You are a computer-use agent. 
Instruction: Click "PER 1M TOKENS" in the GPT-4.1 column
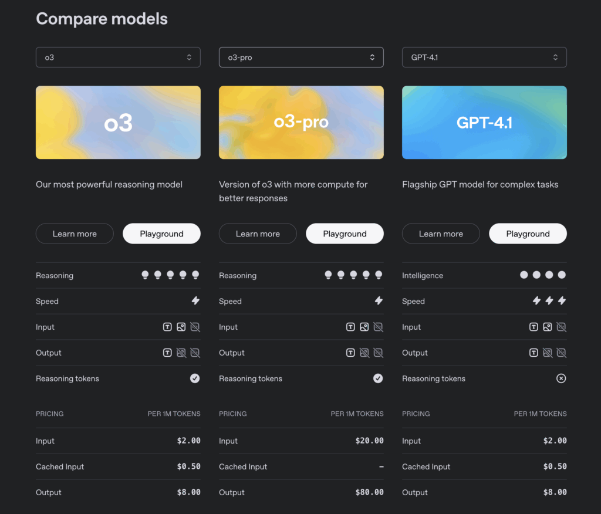click(541, 414)
